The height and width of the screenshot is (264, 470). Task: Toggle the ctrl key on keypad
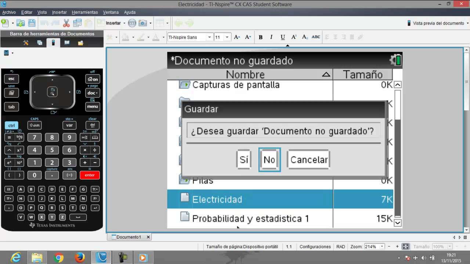click(11, 125)
